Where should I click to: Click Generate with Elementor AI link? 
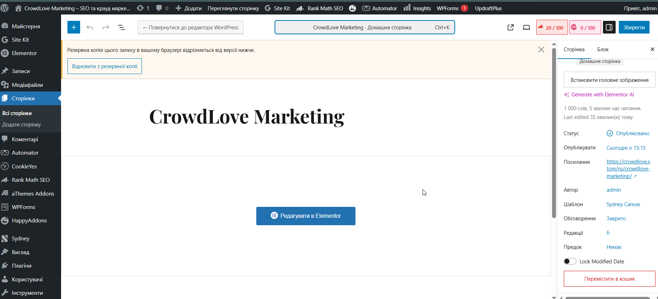coord(599,95)
